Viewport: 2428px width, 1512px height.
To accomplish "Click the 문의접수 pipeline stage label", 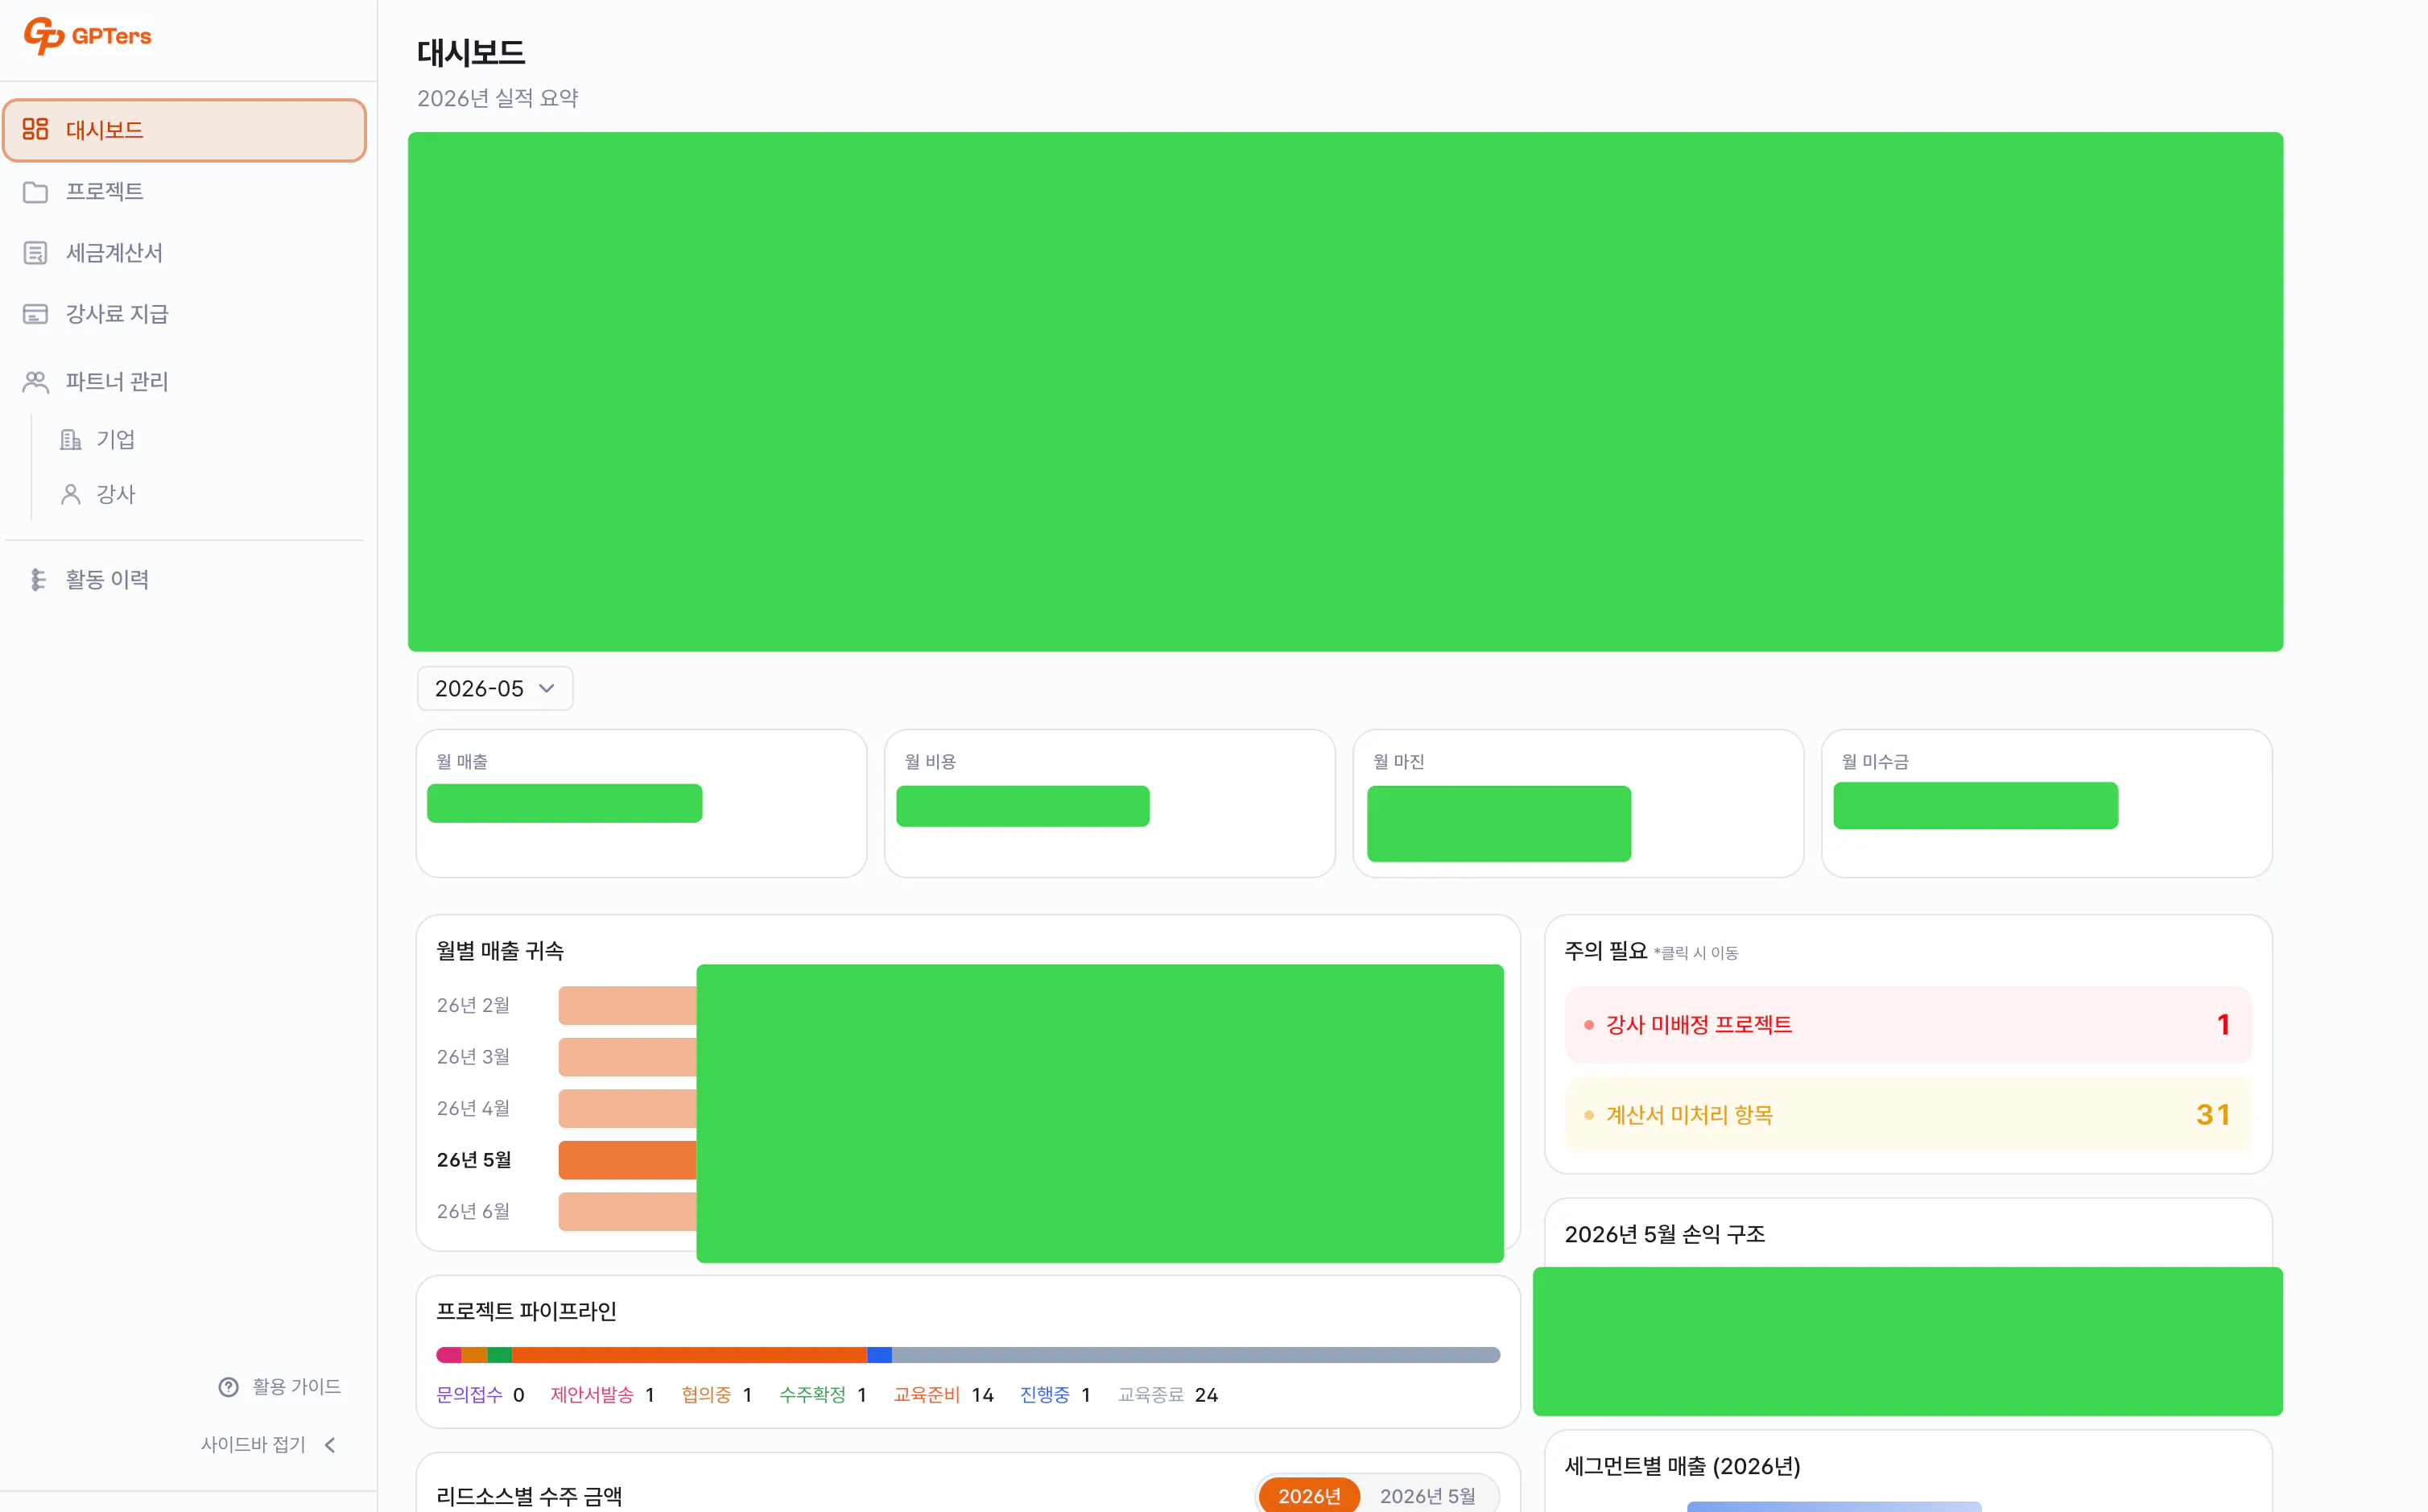I will 470,1394.
